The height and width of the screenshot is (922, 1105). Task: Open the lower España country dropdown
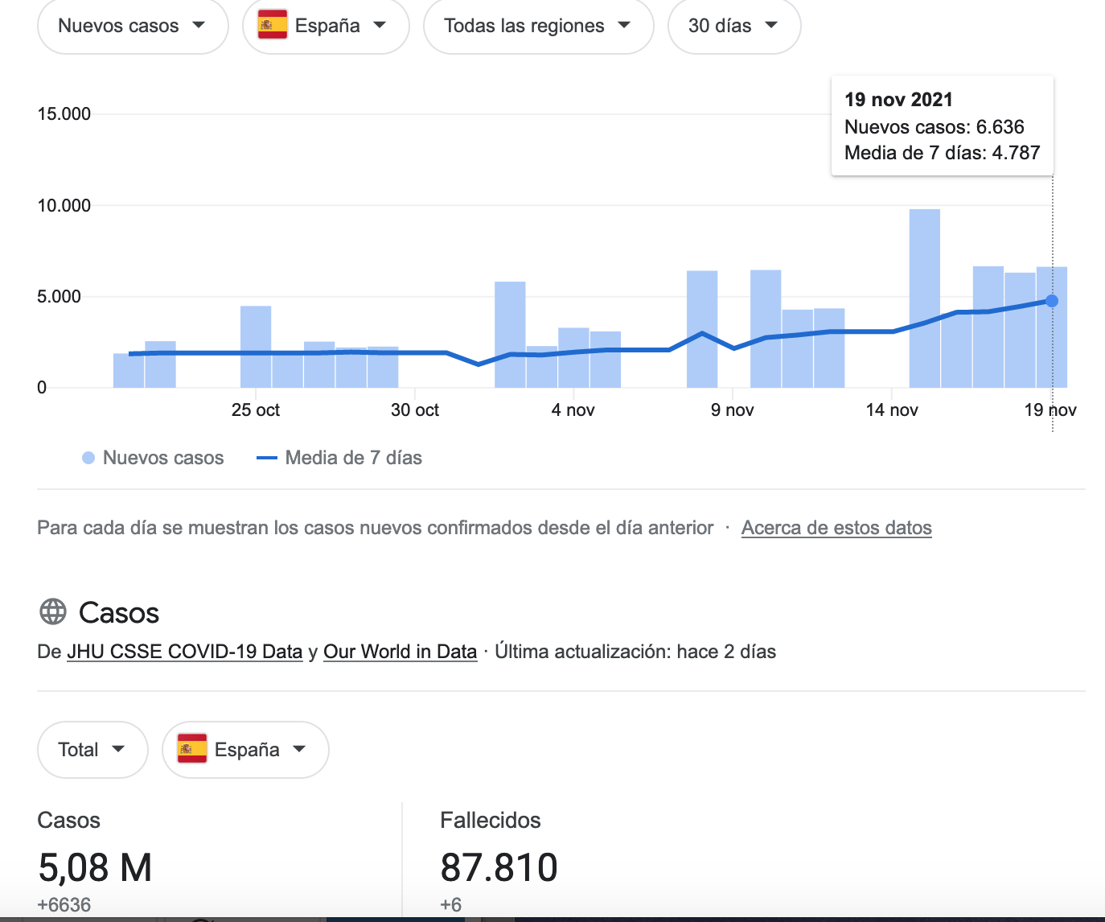tap(245, 750)
